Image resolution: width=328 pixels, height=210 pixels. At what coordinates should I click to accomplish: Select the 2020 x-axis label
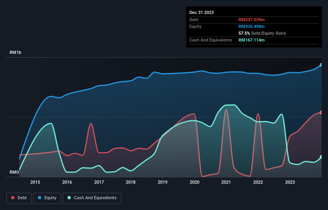tap(195, 182)
